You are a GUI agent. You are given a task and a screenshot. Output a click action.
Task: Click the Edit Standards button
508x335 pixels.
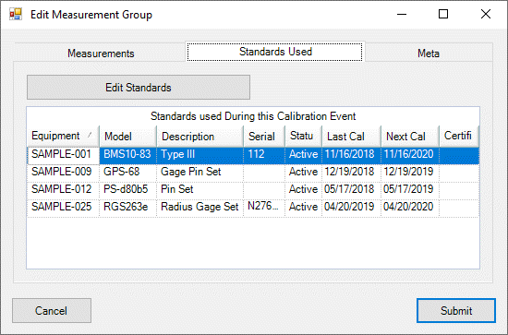coord(139,88)
